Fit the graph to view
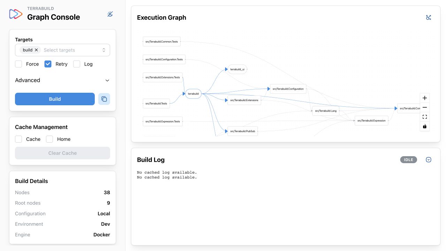 424,117
